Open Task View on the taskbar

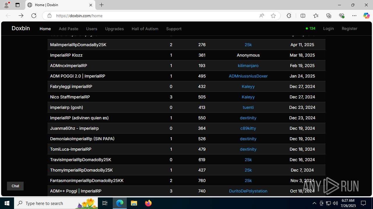pos(105,203)
